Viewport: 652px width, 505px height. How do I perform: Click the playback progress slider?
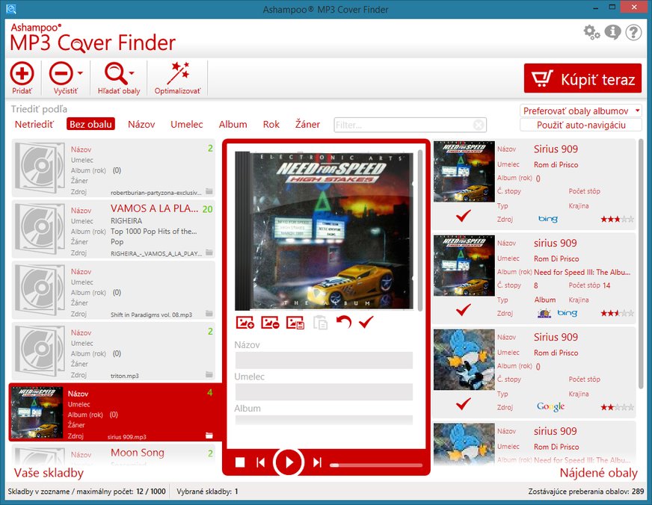pos(374,463)
